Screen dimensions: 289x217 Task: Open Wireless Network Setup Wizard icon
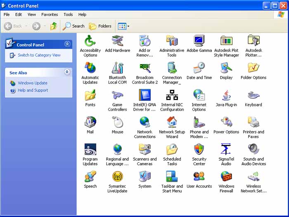[x=253, y=177]
